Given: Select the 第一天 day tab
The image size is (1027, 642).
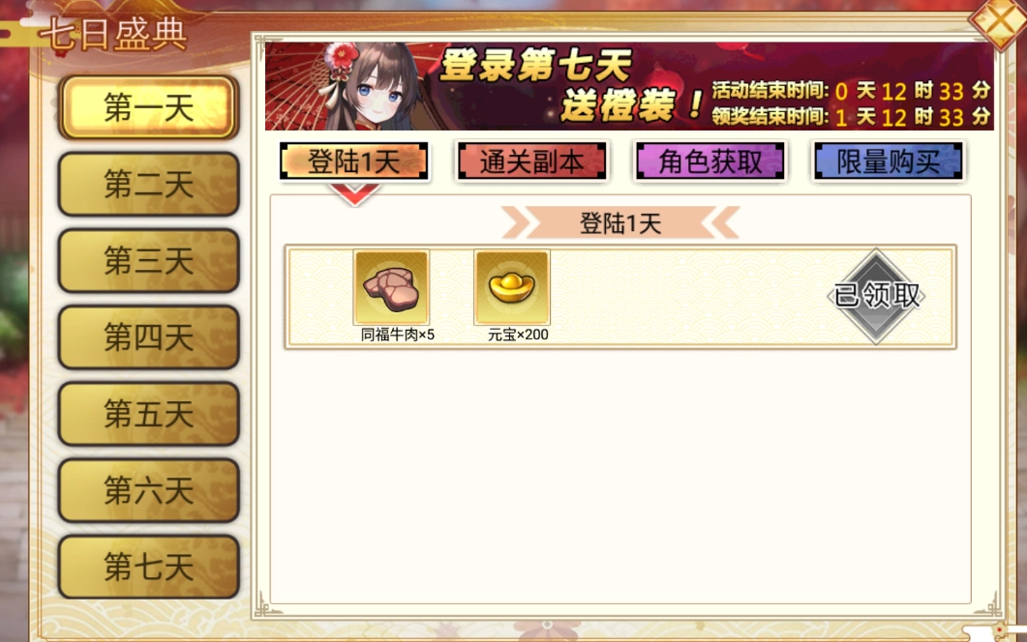Looking at the screenshot, I should pyautogui.click(x=149, y=107).
